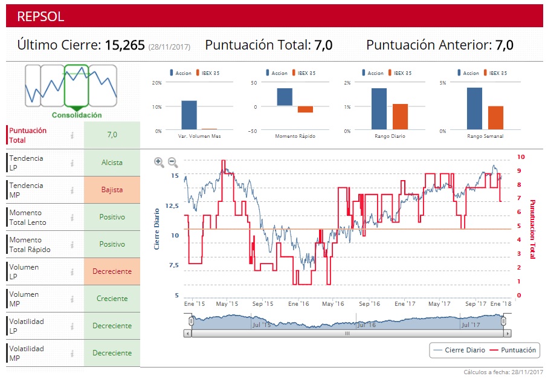Toggle IBEX 35 series in Rango Semanal chart
Screen dimensions: 548x379
click(495, 73)
